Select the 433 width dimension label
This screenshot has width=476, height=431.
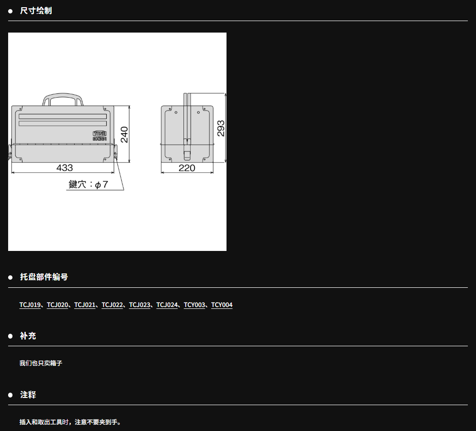(65, 168)
